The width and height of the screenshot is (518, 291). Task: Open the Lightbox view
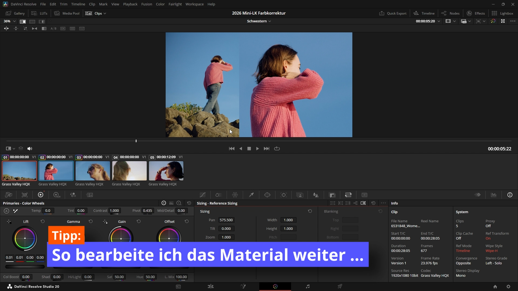[502, 13]
